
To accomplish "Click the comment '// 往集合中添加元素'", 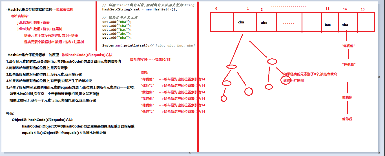I will click(x=120, y=17).
